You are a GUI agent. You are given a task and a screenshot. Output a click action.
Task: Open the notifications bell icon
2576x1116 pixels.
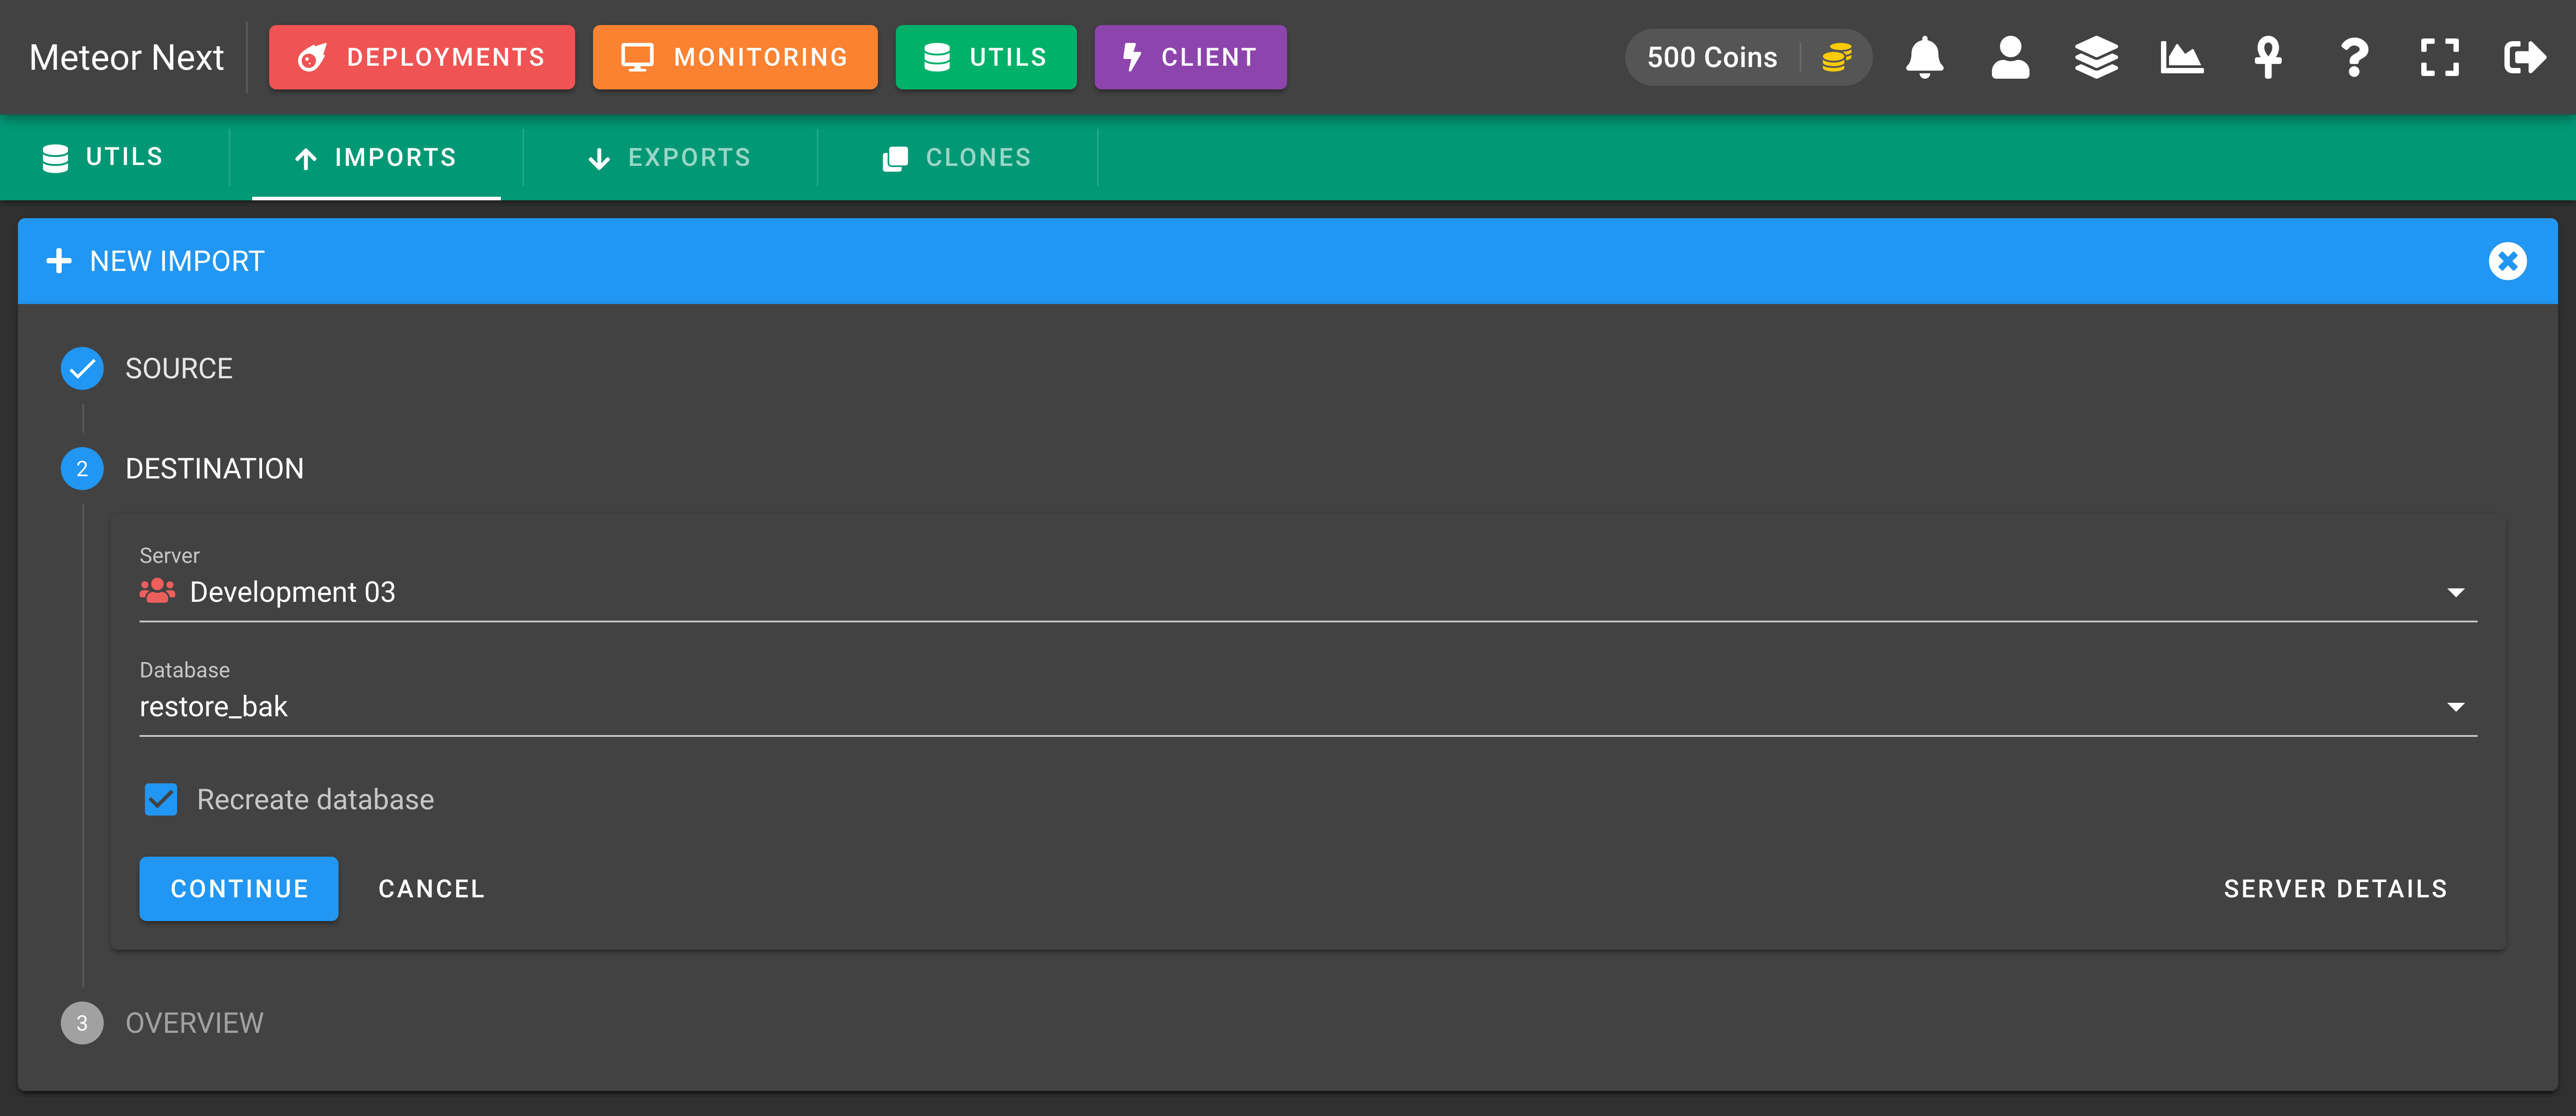pyautogui.click(x=1924, y=57)
